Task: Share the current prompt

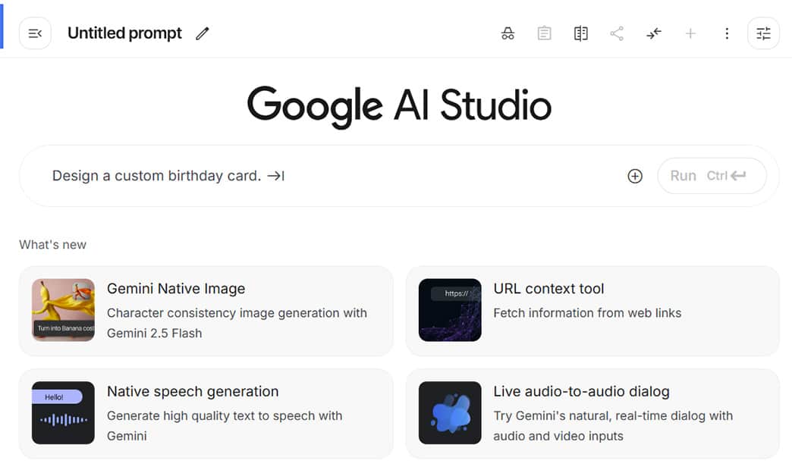Action: point(617,33)
